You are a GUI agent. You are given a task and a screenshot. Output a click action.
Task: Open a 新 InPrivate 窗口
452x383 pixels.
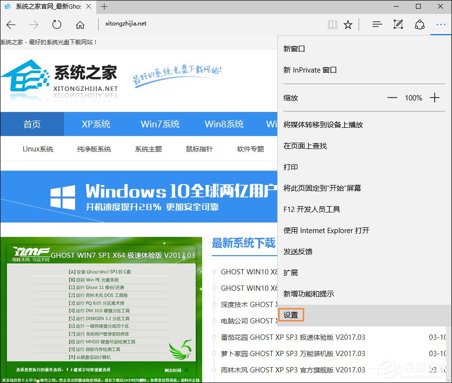310,70
